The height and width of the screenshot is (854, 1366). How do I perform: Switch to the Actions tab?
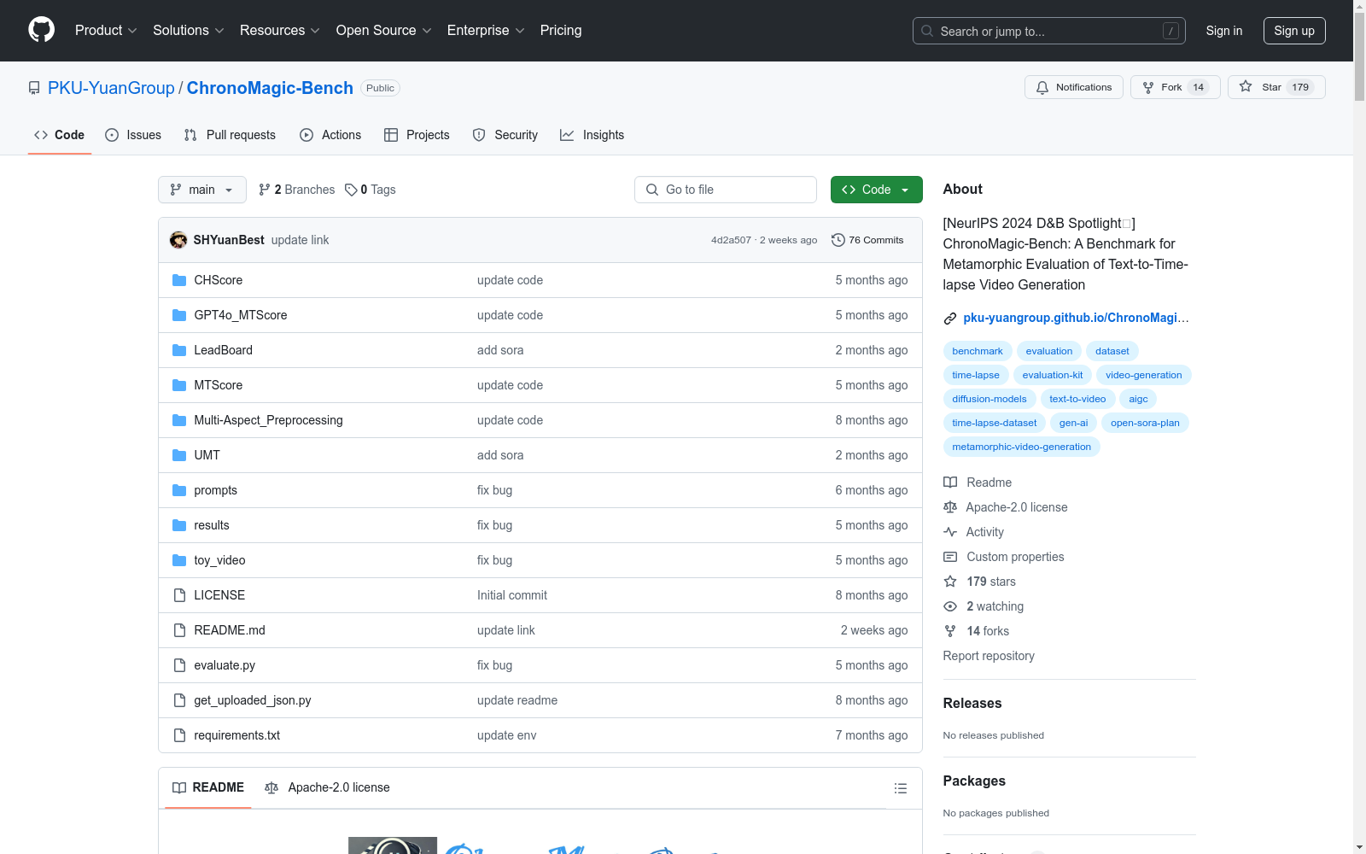330,135
